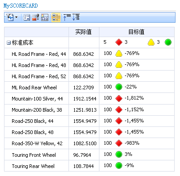The image size is (180, 176).
Task: Click the 目标值 column header
Action: click(137, 32)
